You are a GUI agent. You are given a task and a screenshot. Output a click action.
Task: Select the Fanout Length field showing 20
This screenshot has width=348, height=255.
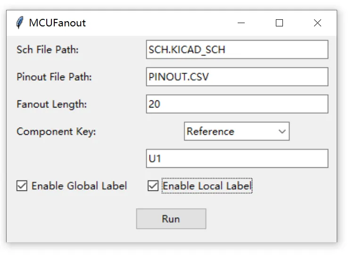click(x=237, y=104)
